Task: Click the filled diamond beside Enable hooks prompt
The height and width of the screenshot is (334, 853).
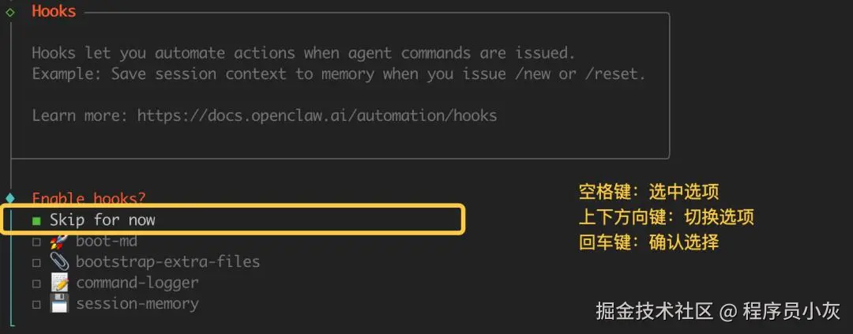Action: click(x=10, y=198)
